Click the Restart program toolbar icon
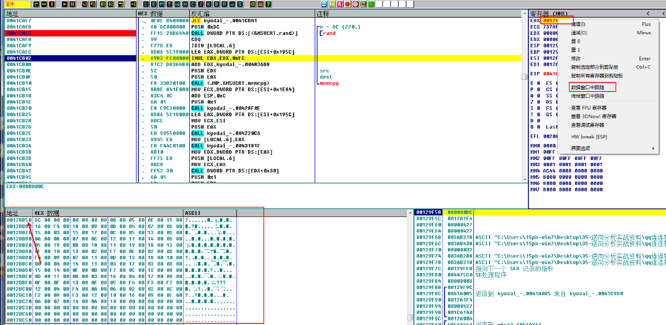This screenshot has height=325, width=666. (36, 4)
